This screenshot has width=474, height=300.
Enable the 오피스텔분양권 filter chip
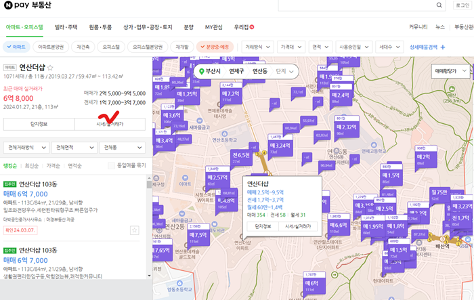(x=148, y=47)
